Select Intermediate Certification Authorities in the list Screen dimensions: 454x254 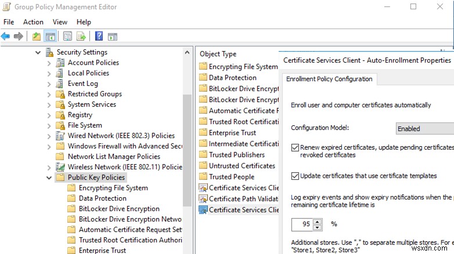pyautogui.click(x=243, y=144)
